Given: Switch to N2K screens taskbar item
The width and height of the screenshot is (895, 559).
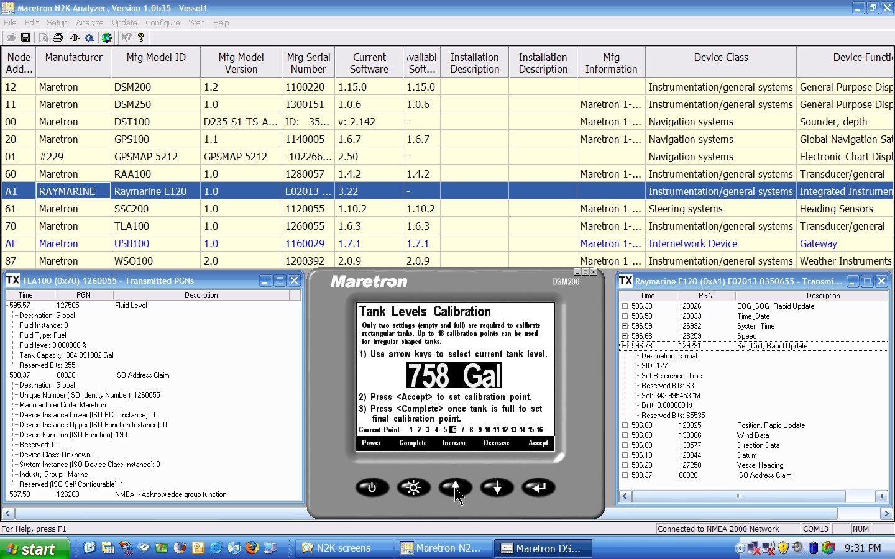Looking at the screenshot, I should 342,548.
